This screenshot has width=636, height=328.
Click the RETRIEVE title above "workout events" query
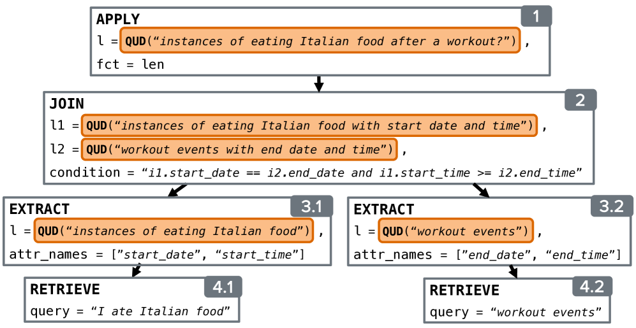pos(464,290)
